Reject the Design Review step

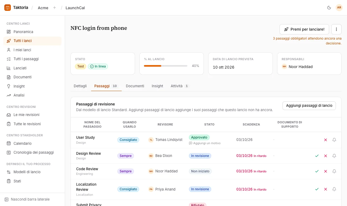(326, 156)
